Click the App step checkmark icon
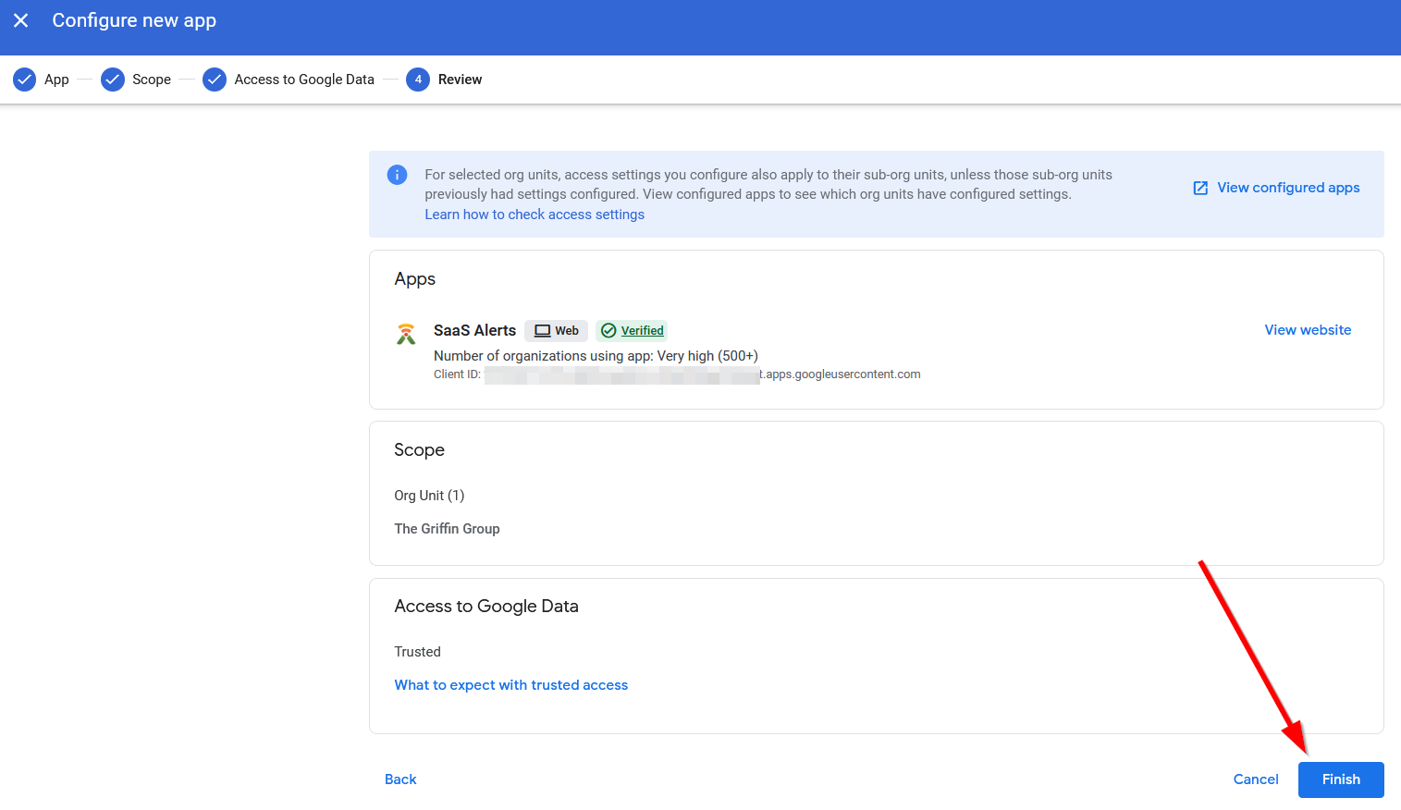Image resolution: width=1401 pixels, height=810 pixels. 25,80
